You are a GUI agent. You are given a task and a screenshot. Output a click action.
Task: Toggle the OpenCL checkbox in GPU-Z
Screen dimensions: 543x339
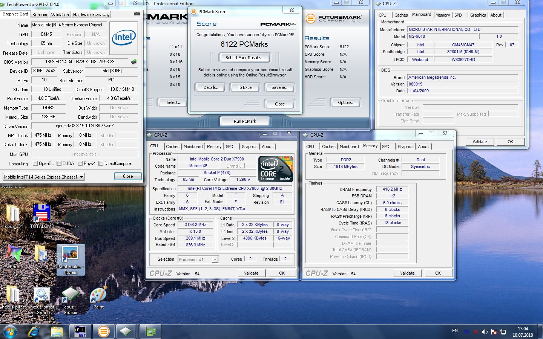(x=35, y=163)
